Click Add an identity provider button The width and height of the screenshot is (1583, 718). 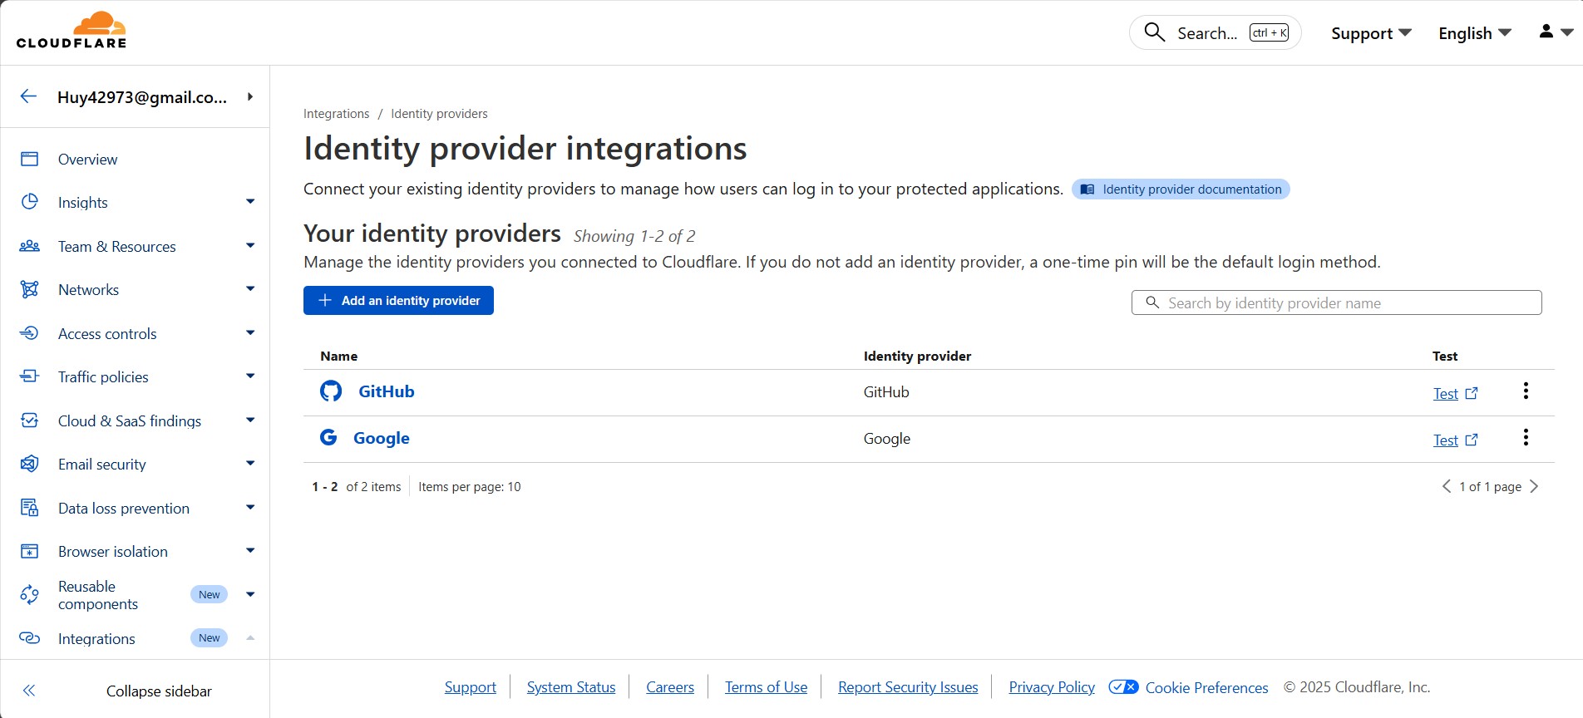pyautogui.click(x=398, y=301)
